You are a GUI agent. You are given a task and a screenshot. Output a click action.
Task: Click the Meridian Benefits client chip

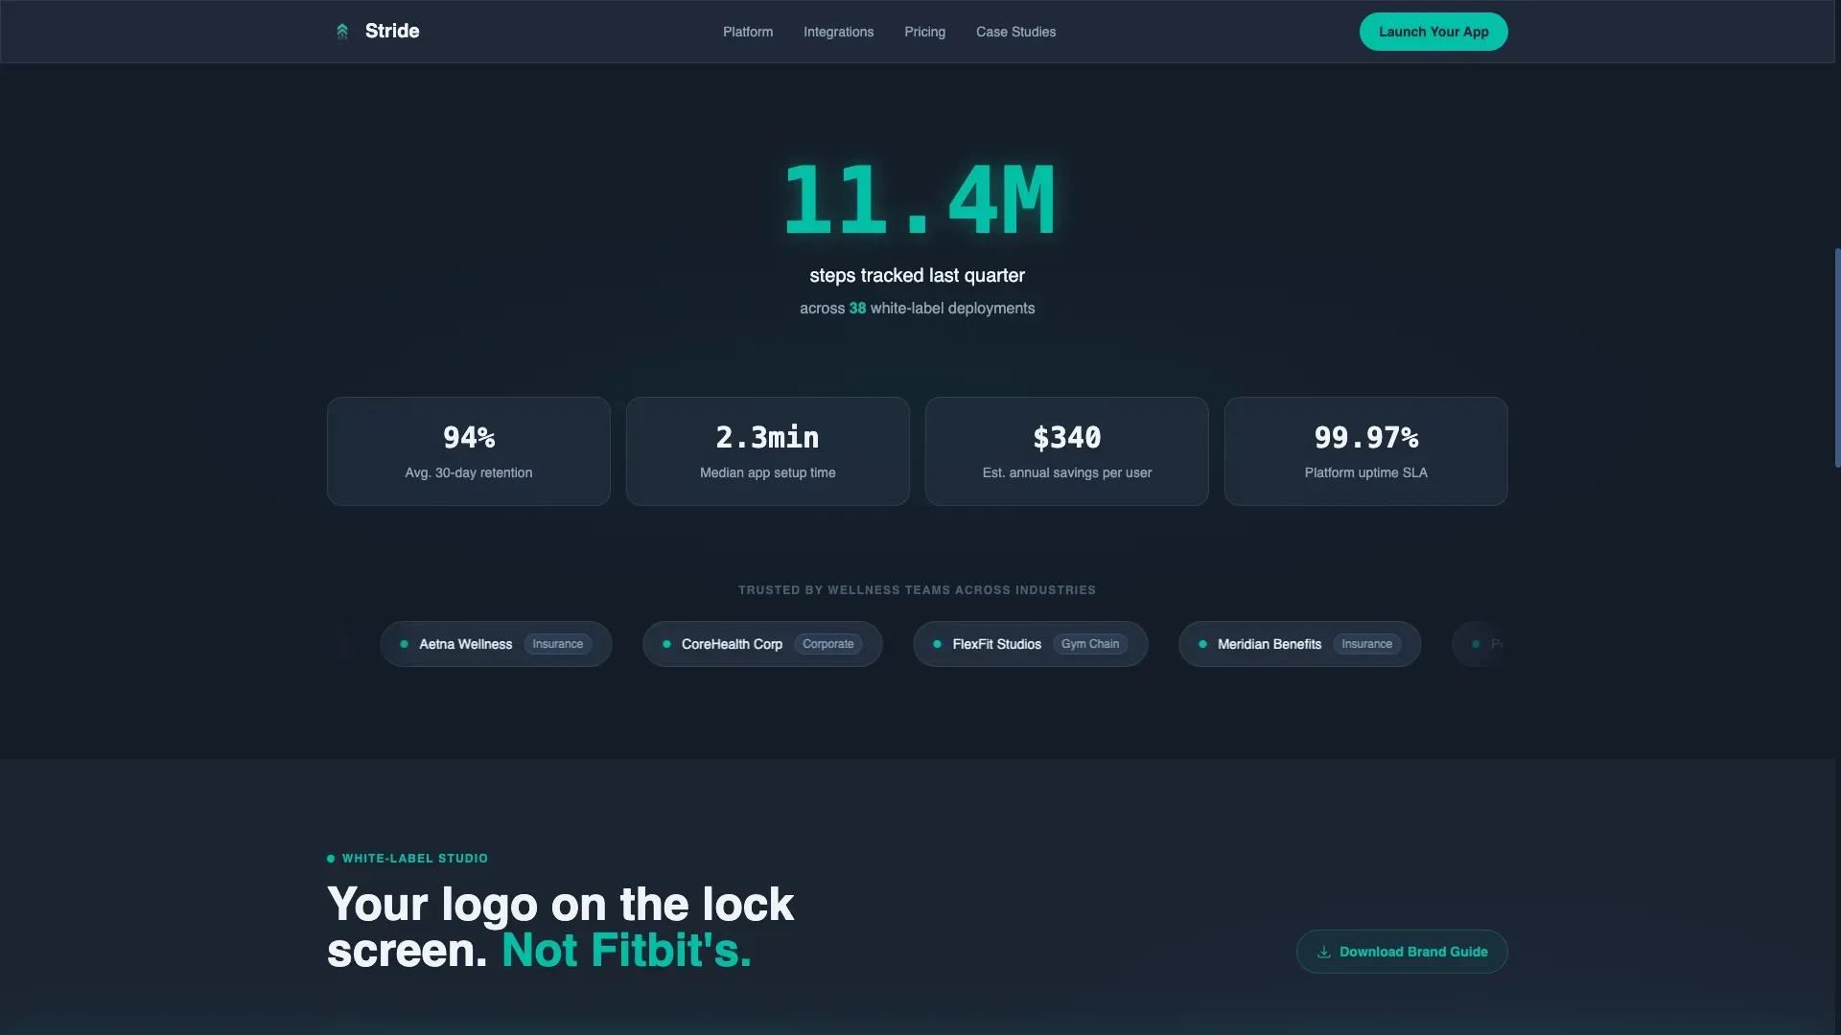tap(1300, 644)
